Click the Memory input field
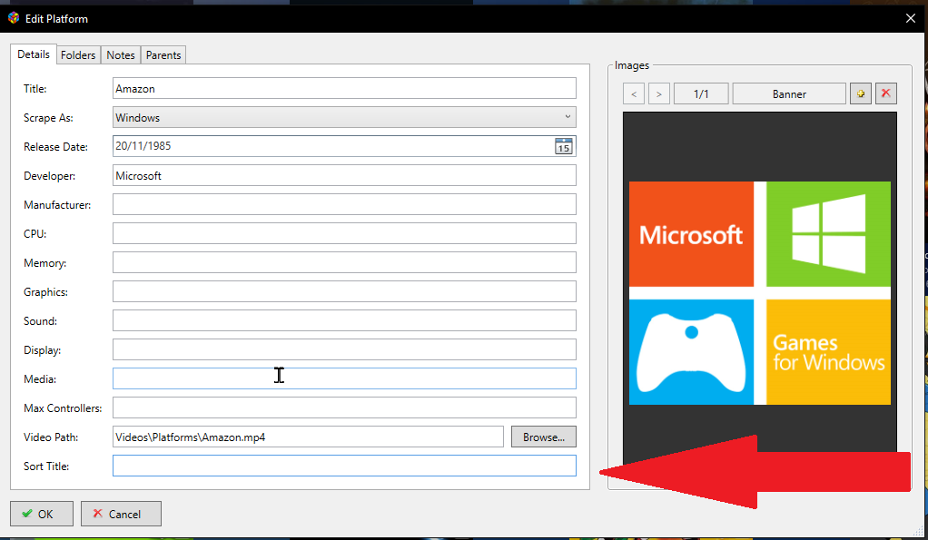928x540 pixels. point(344,262)
